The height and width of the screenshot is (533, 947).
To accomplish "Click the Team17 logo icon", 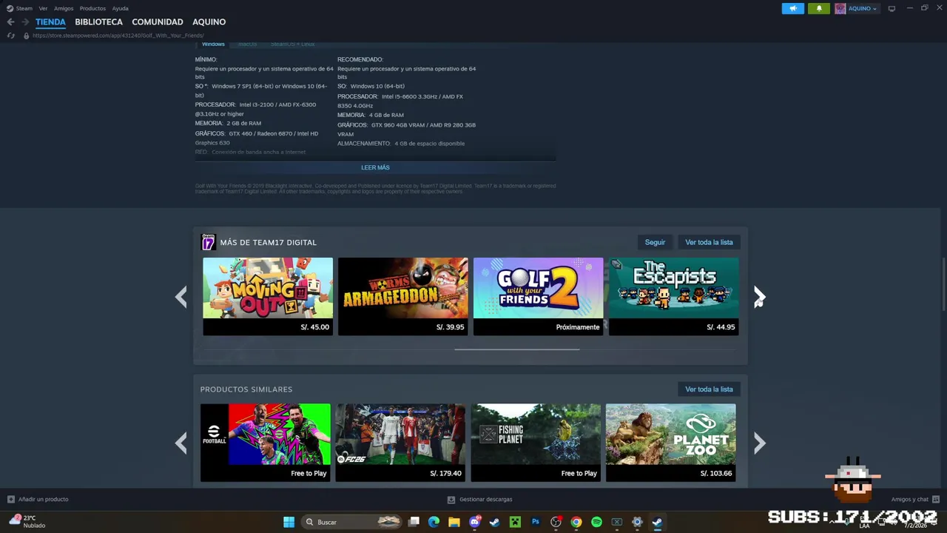I will 209,242.
